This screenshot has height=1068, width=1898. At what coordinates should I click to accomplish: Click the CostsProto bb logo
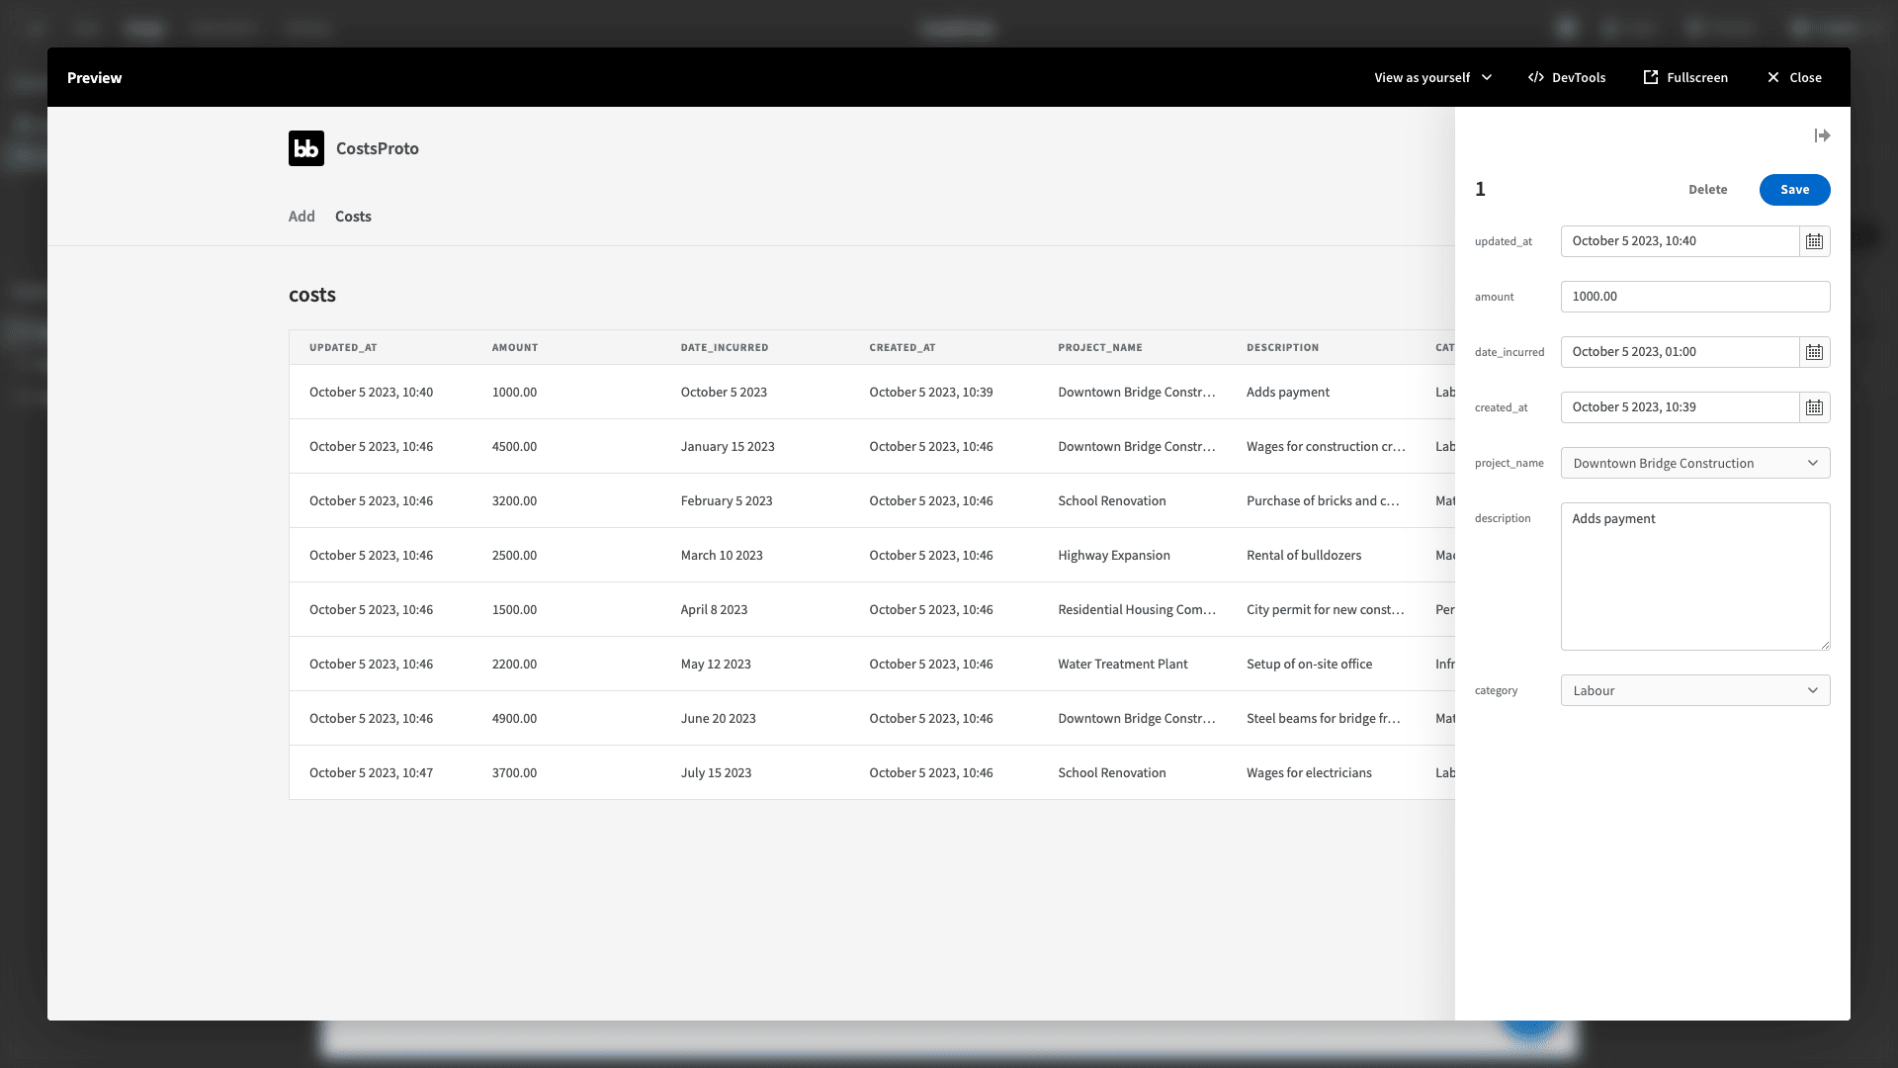point(306,148)
